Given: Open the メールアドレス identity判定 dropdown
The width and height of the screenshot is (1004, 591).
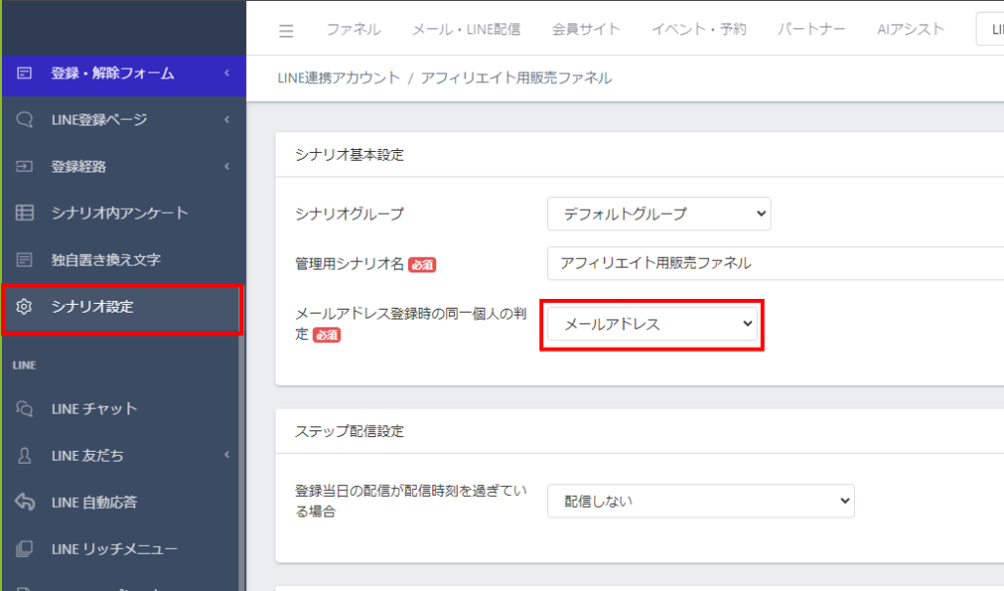Looking at the screenshot, I should click(x=652, y=323).
